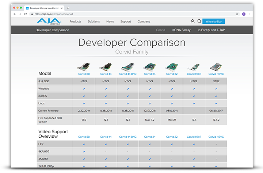Image resolution: width=263 pixels, height=173 pixels.
Task: Click the Corvid 88 card image
Action: (x=84, y=67)
